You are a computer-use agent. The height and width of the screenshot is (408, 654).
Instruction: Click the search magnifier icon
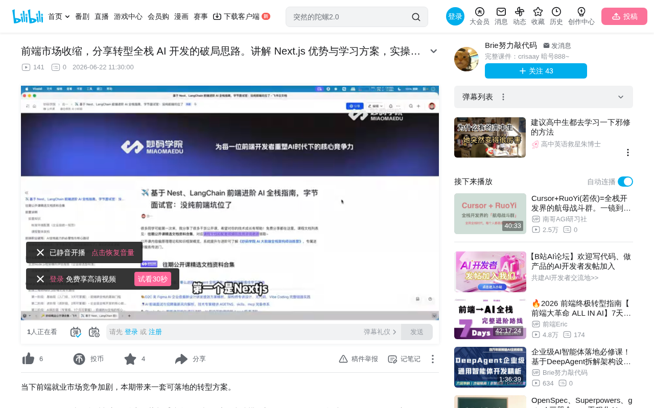[x=416, y=17]
